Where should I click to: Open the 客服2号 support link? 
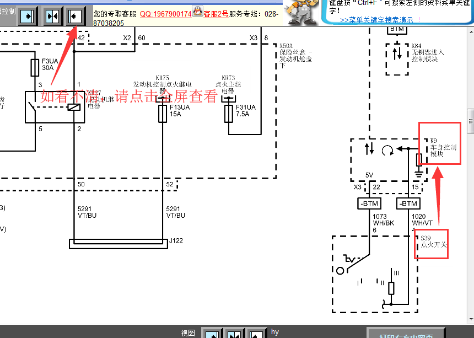[x=216, y=14]
